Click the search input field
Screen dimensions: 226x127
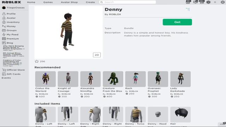[x=127, y=2]
